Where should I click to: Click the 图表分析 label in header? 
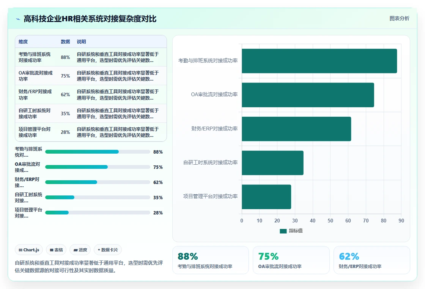(x=399, y=19)
